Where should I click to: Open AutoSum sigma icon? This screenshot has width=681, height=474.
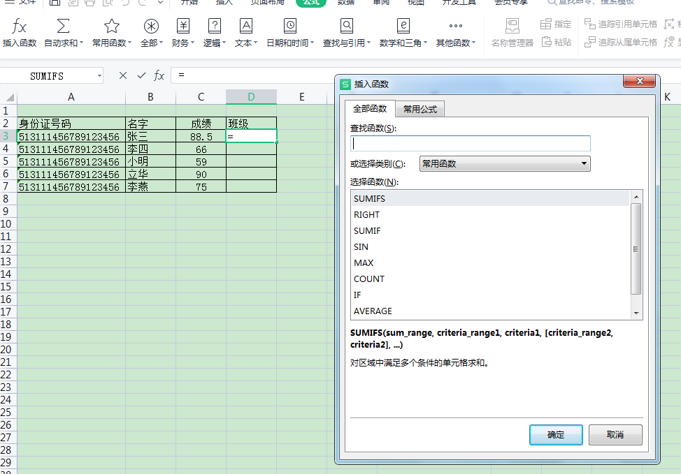[x=63, y=26]
